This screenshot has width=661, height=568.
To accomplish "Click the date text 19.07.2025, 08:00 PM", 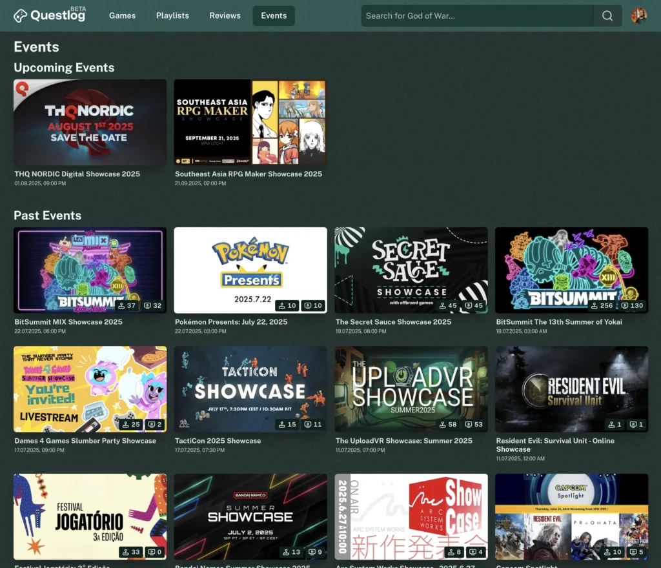I will pos(361,331).
